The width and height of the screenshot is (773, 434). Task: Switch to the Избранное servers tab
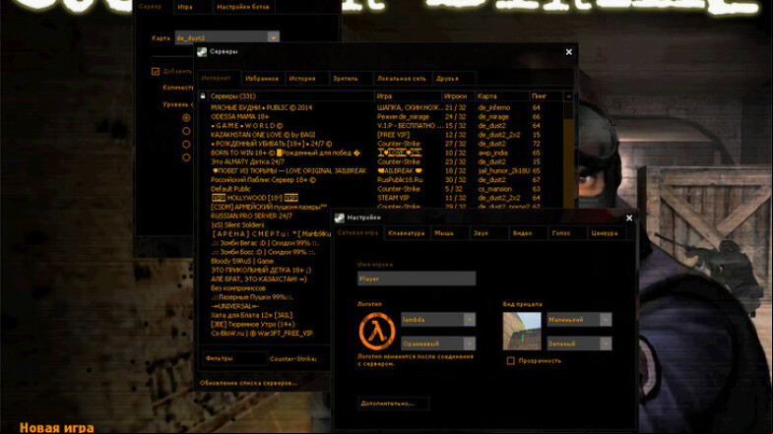262,79
